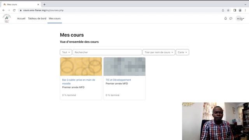
Task: Open Tableau de bord
Action: pos(37,18)
